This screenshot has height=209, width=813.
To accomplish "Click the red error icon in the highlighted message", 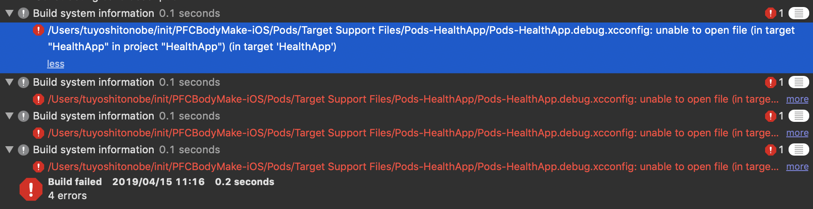I will click(38, 30).
